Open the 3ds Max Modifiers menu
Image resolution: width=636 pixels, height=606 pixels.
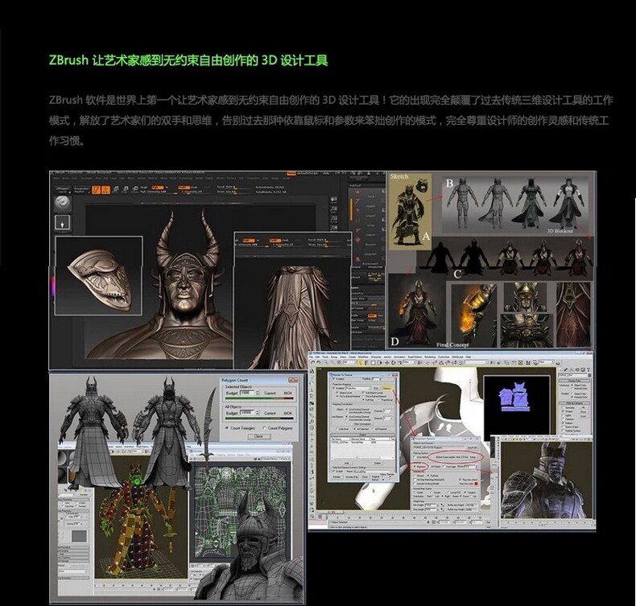click(363, 357)
